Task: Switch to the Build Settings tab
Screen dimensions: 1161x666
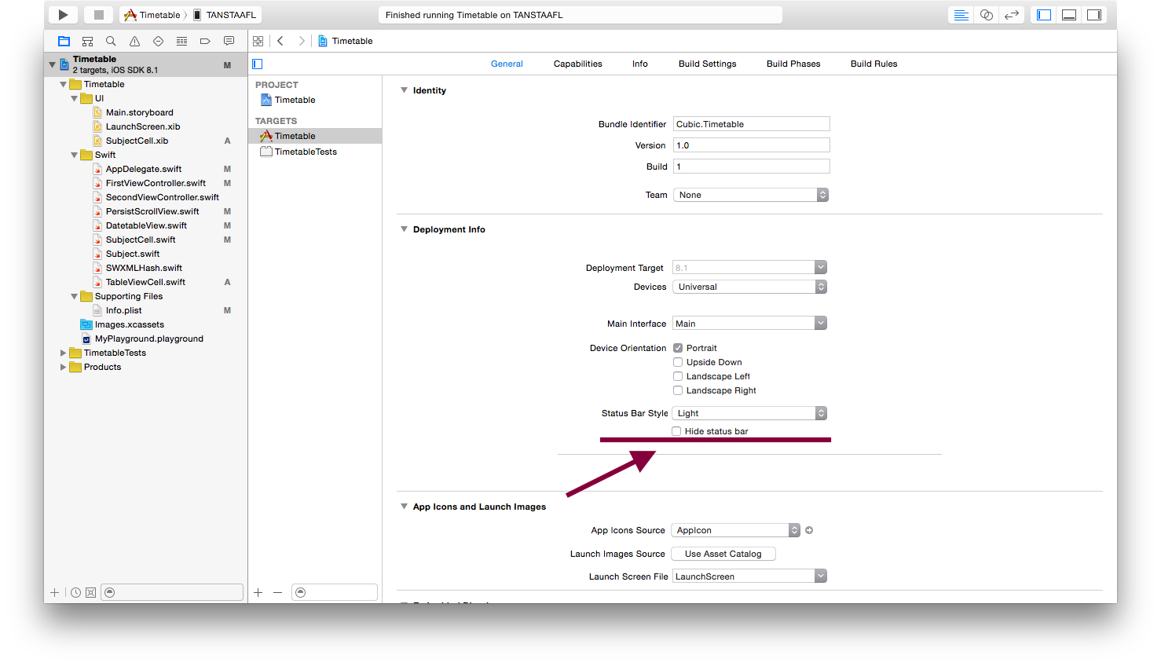Action: point(708,64)
